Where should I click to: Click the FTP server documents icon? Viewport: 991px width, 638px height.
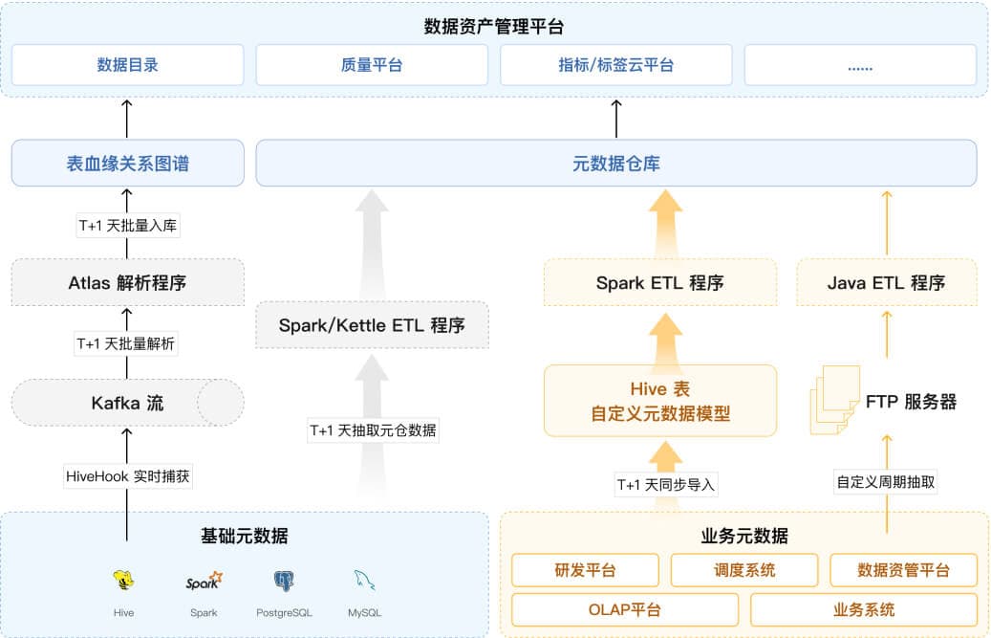pos(830,400)
